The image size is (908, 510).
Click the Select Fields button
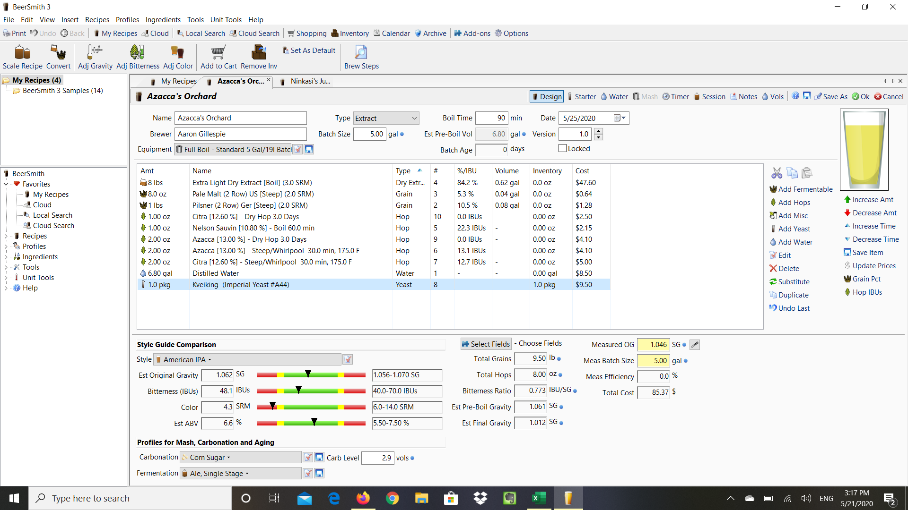tap(486, 344)
